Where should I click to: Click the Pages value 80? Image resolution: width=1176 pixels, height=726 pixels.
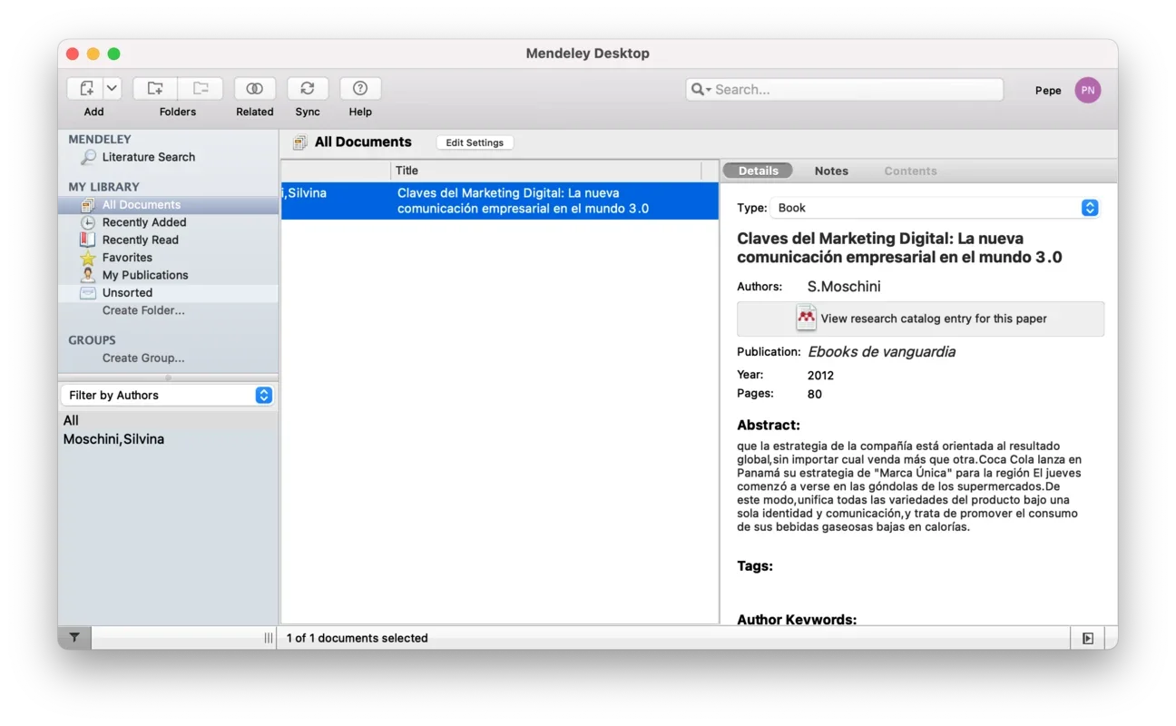[815, 395]
